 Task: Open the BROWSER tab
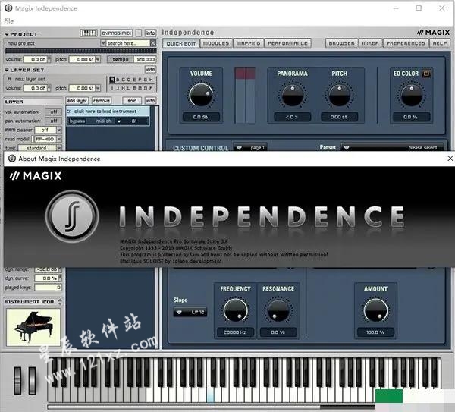(341, 43)
